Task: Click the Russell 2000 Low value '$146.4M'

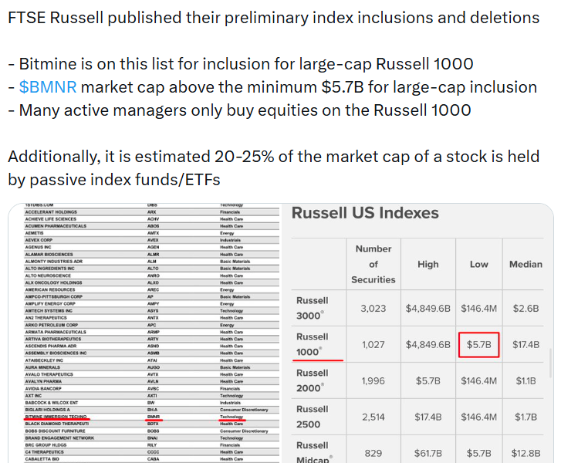Action: click(x=478, y=380)
